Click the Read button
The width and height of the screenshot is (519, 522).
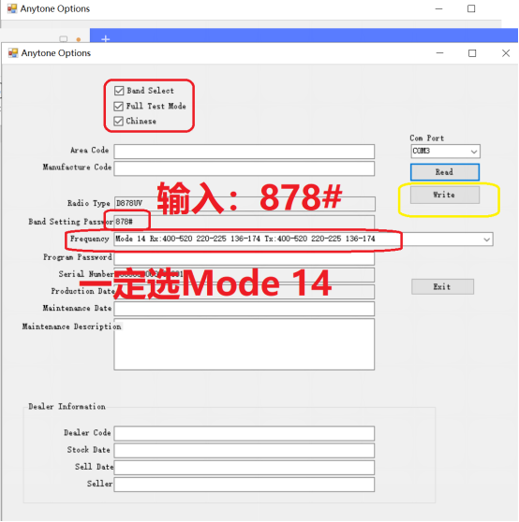[x=445, y=172]
